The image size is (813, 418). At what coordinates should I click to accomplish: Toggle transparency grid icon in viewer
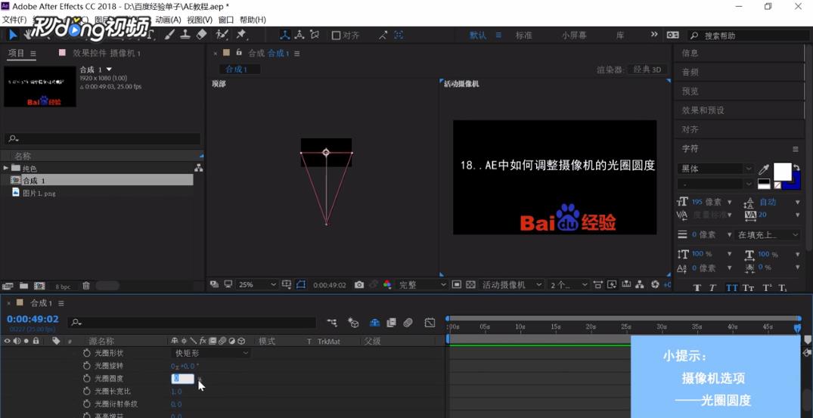(470, 285)
